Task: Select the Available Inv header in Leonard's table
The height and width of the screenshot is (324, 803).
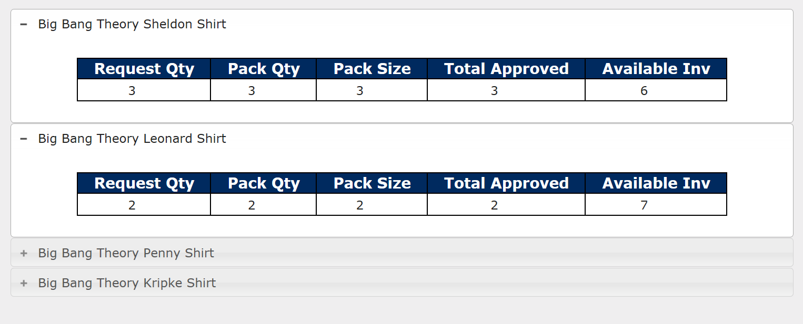Action: 655,183
